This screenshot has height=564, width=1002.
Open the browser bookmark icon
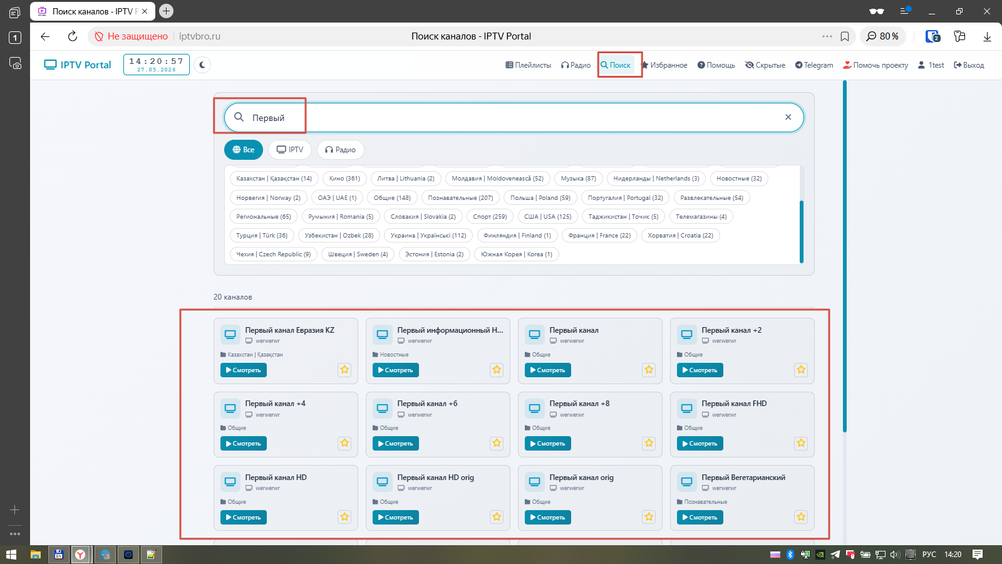[845, 36]
